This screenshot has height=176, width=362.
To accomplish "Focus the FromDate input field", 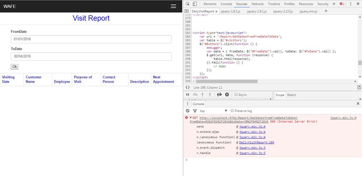I will tap(91, 39).
